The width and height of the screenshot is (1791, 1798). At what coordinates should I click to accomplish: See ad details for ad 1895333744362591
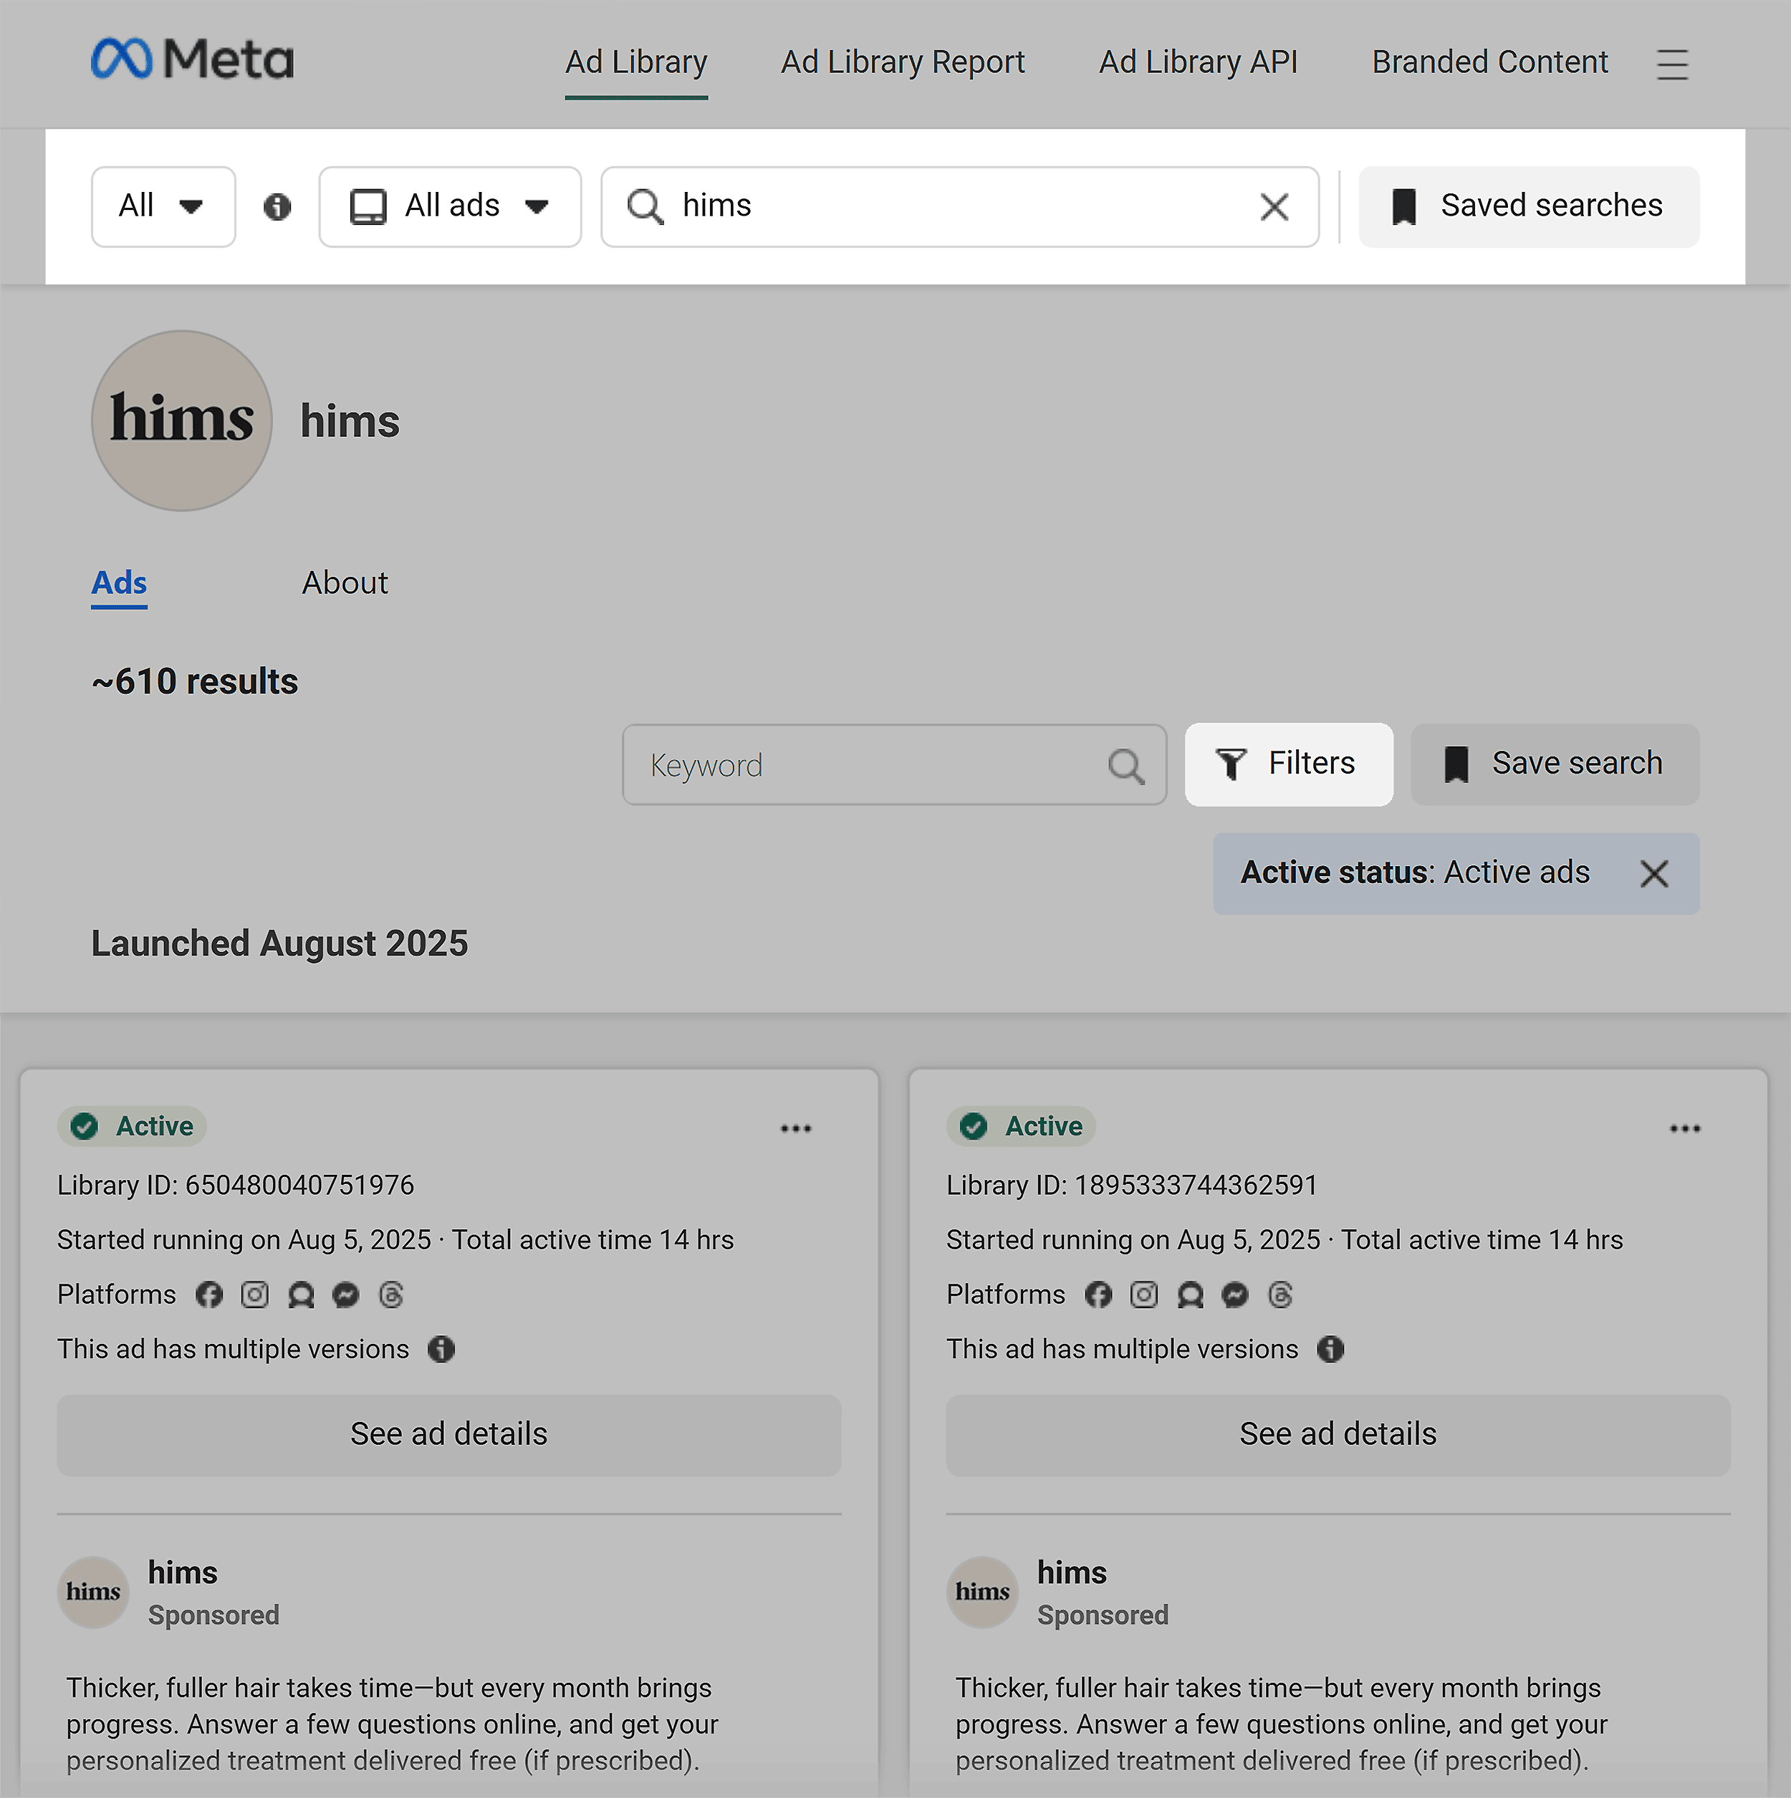pos(1338,1434)
